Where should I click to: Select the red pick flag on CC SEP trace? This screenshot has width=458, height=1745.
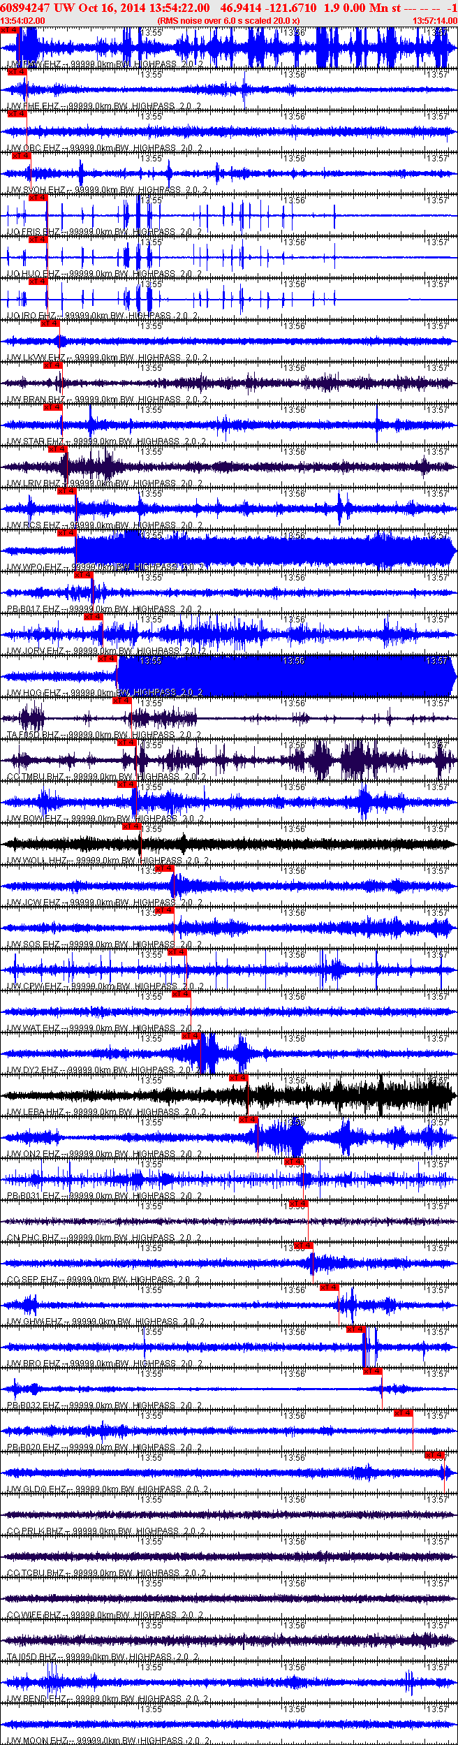304,1246
